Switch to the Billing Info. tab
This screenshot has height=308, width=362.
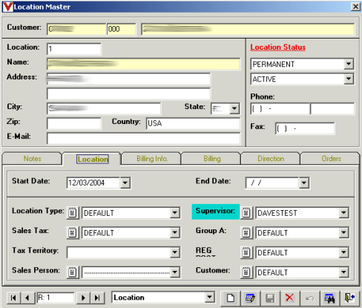click(152, 159)
